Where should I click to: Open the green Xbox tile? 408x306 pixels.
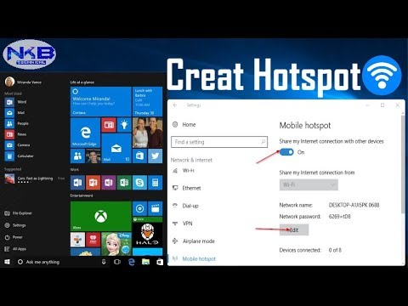pos(100,216)
